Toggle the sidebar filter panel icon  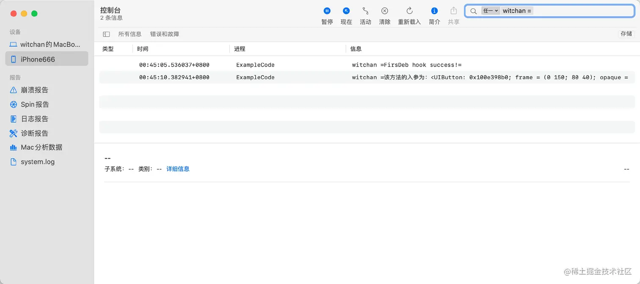(x=106, y=34)
